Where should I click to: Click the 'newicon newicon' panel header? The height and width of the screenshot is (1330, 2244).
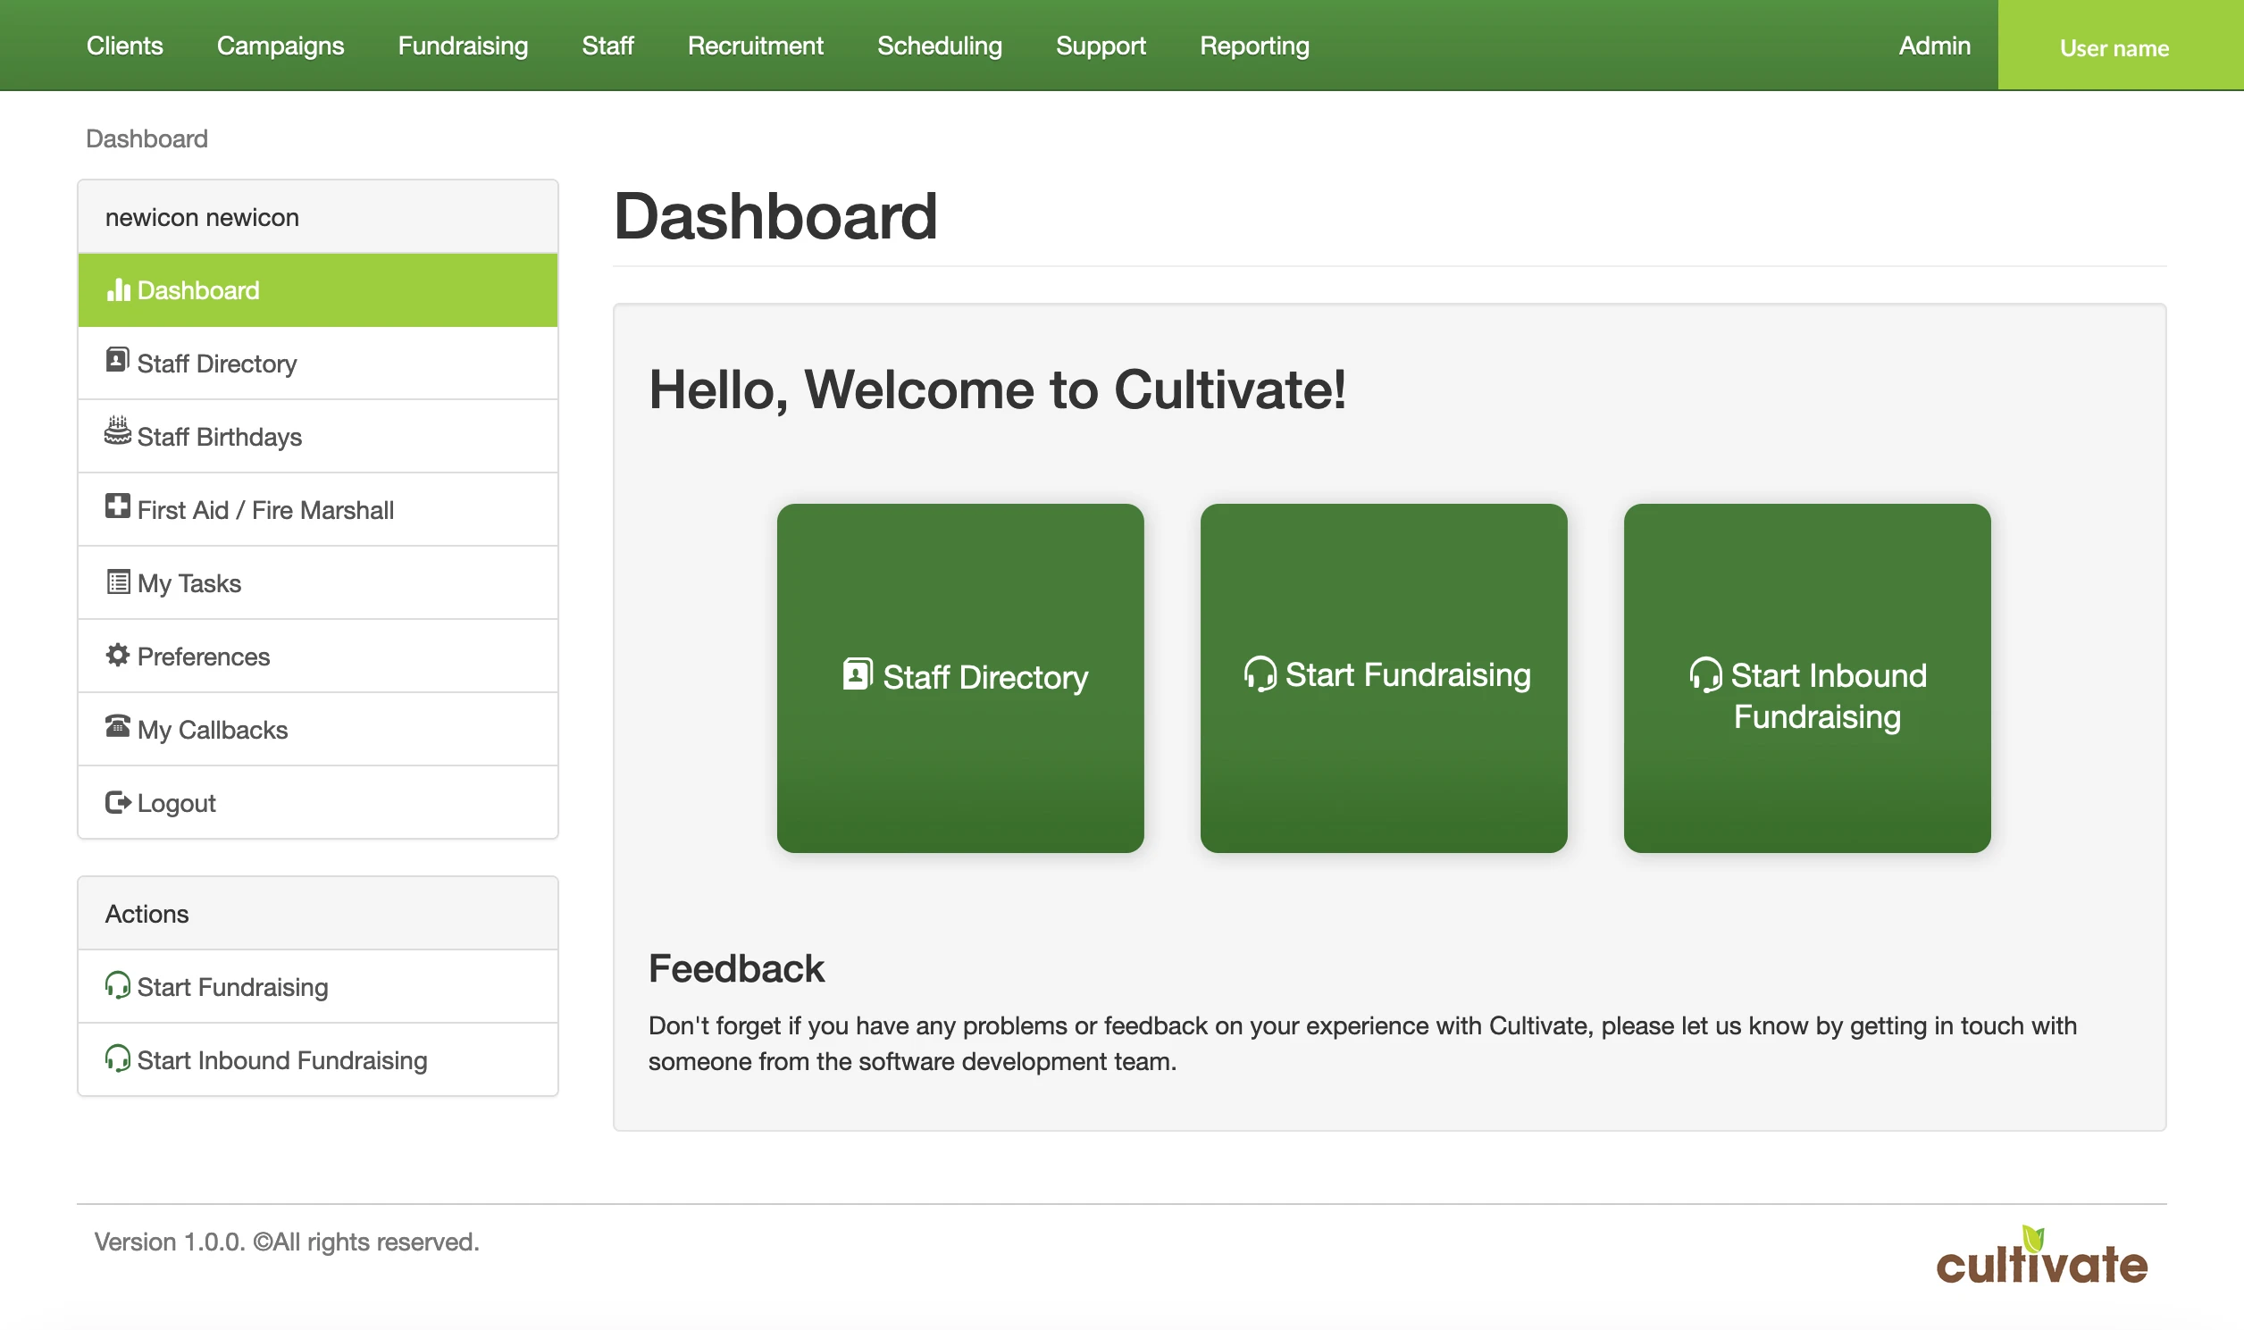coord(318,217)
